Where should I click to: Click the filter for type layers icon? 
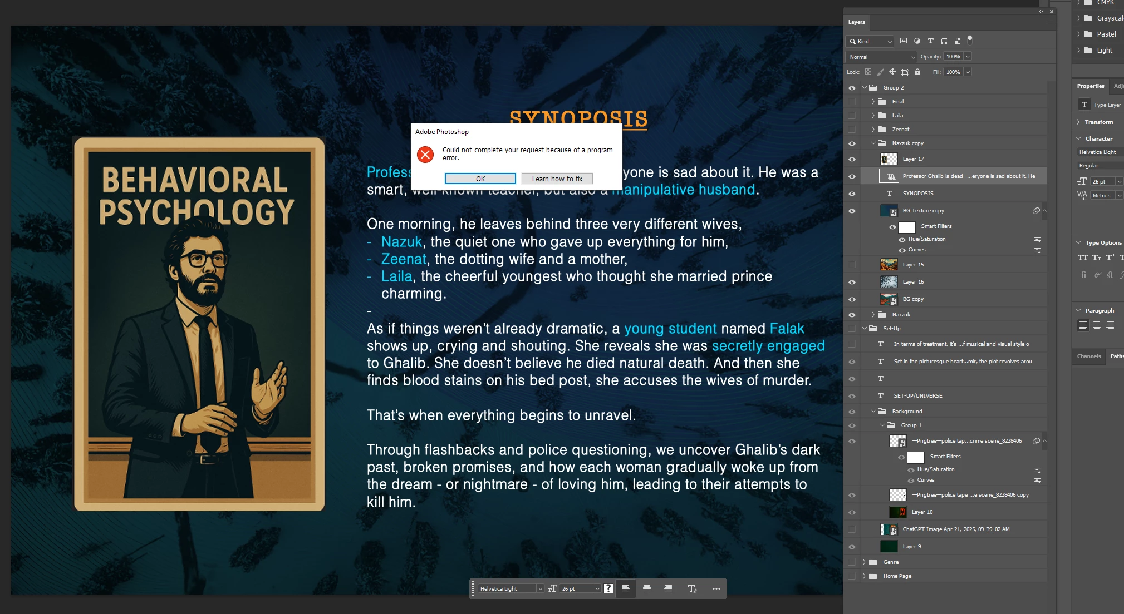point(930,41)
